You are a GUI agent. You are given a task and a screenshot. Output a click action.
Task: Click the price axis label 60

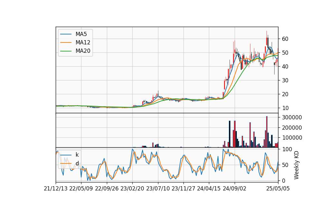coord(285,39)
